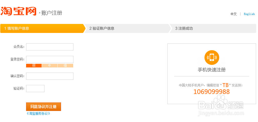Switch language to 中文
258x122 pixels.
click(x=234, y=14)
